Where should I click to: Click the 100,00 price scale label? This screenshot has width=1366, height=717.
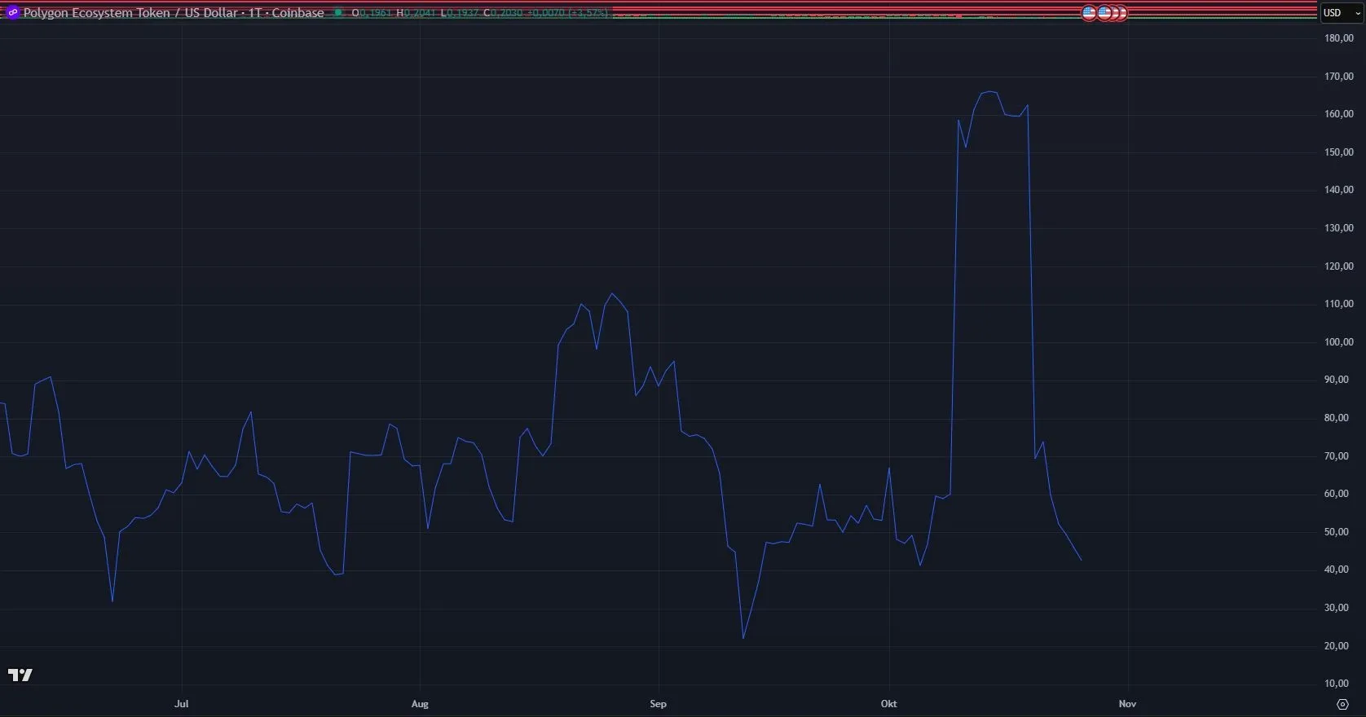1338,342
